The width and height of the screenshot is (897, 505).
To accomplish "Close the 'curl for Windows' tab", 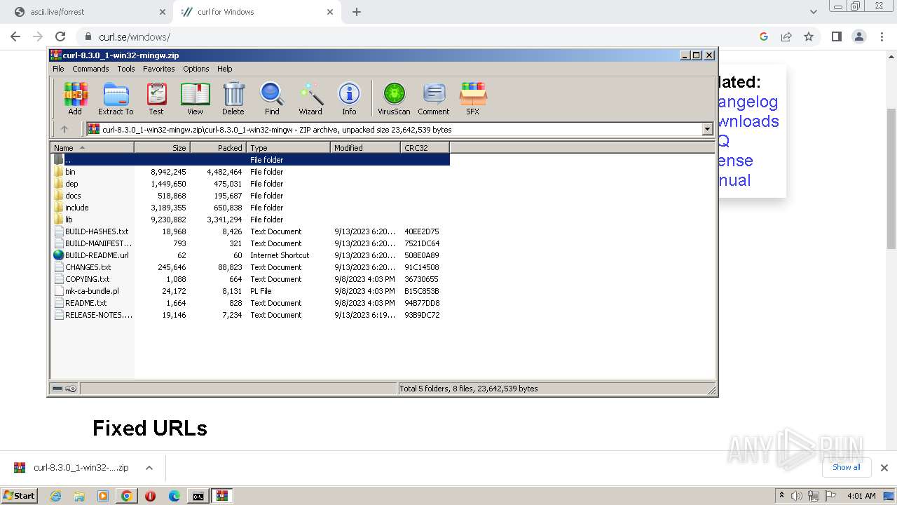I will (330, 12).
